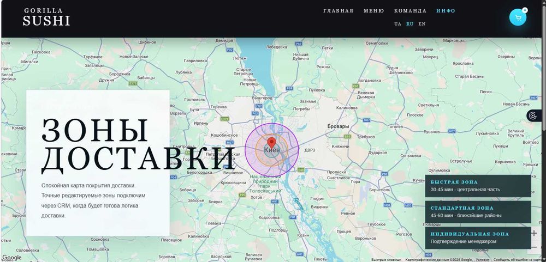Click the Ирпень label on the map
Image resolution: width=546 pixels, height=262 pixels.
coord(200,123)
